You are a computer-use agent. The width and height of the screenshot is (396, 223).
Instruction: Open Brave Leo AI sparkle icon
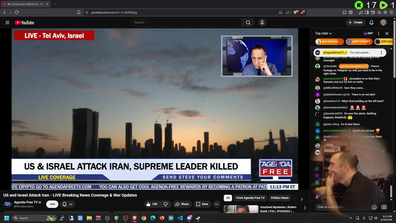(x=379, y=12)
